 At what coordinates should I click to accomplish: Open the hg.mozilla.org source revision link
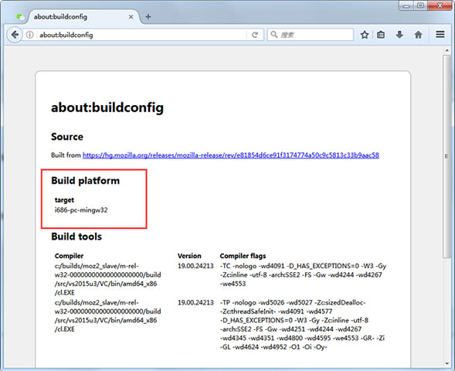pyautogui.click(x=231, y=155)
